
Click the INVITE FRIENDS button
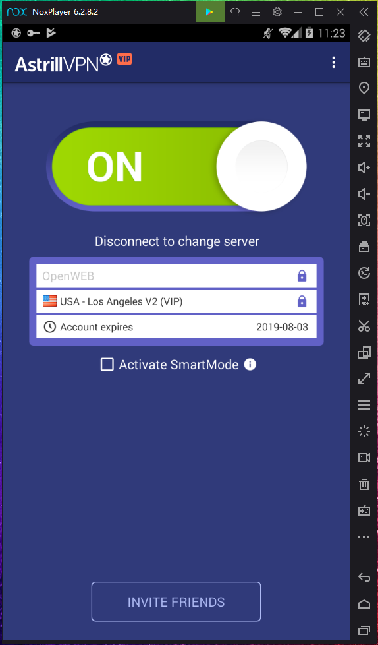(176, 602)
